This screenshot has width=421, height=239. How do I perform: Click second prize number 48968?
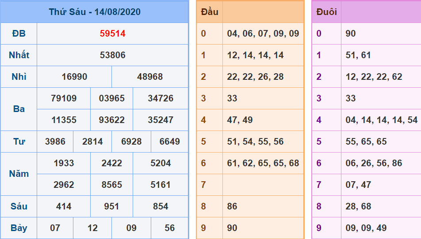click(x=150, y=77)
